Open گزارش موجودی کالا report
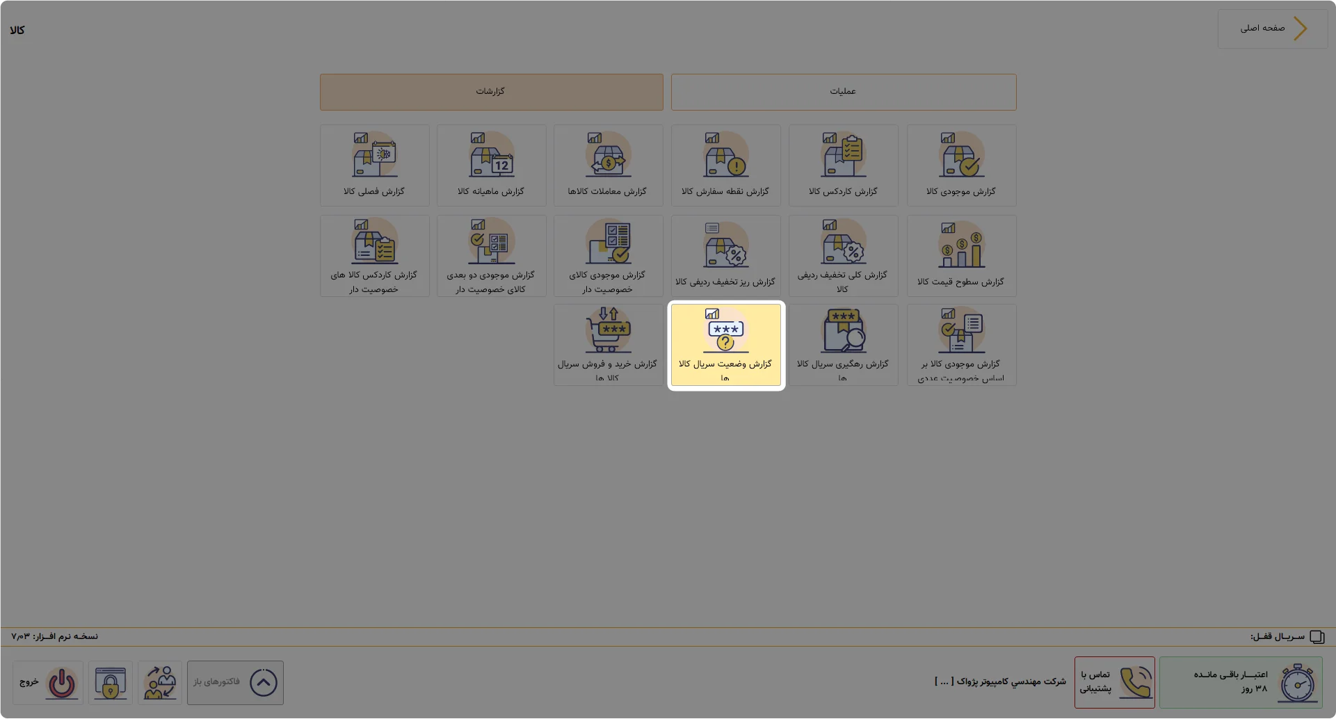This screenshot has width=1336, height=719. tap(961, 165)
